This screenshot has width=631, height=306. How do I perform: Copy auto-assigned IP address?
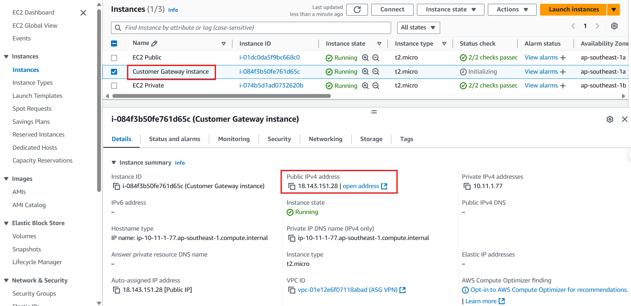click(117, 290)
